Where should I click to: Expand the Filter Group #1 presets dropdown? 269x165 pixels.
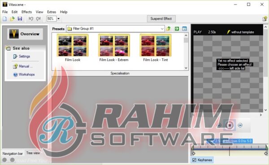click(x=162, y=29)
